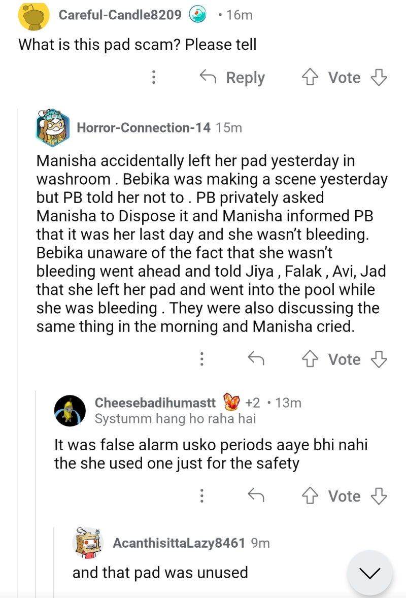Reply arrow on Cheesebadihumastt's comment
Viewport: 406px width, 598px height.
[256, 496]
